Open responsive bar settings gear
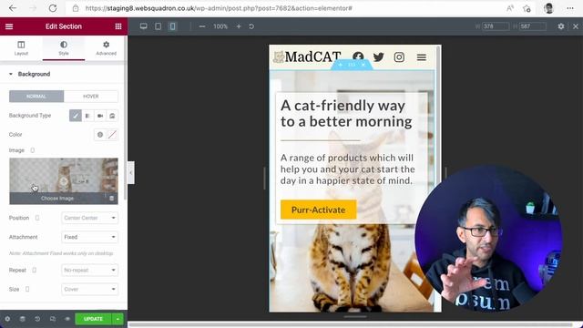The image size is (583, 328). tap(561, 26)
